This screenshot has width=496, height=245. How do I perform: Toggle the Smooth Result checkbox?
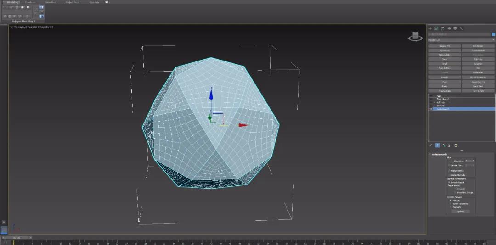point(449,183)
